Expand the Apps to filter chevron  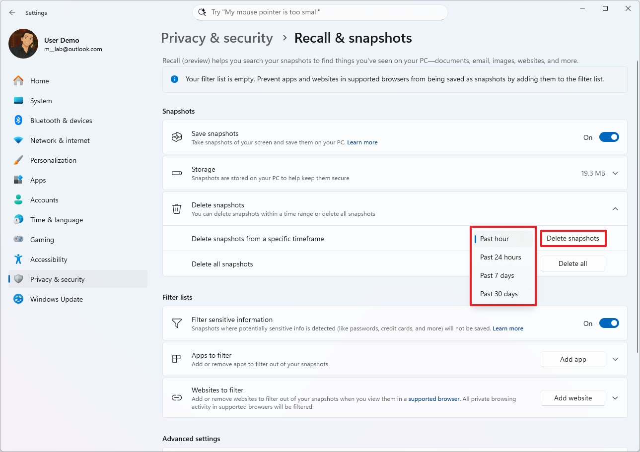(x=615, y=359)
